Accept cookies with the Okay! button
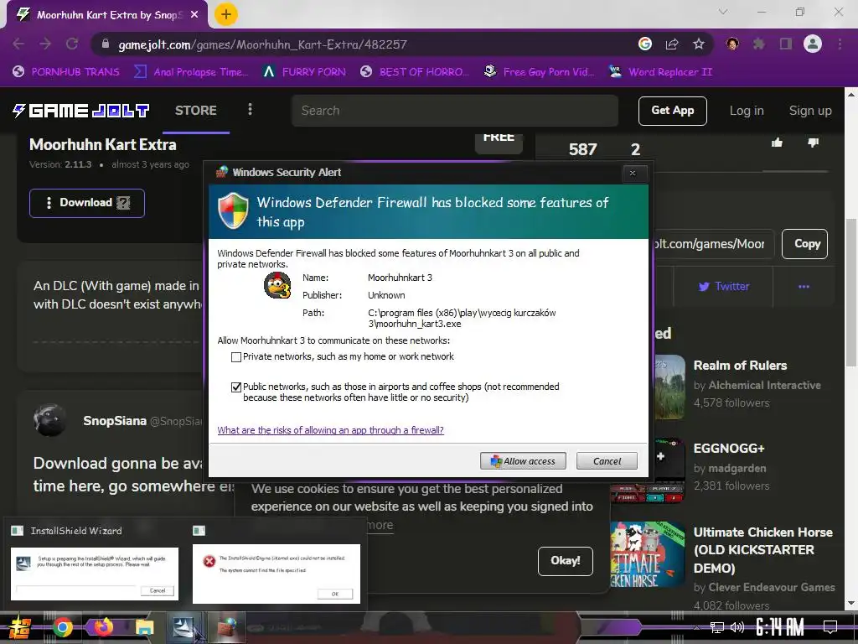Screen dimensions: 858x644 click(x=566, y=561)
